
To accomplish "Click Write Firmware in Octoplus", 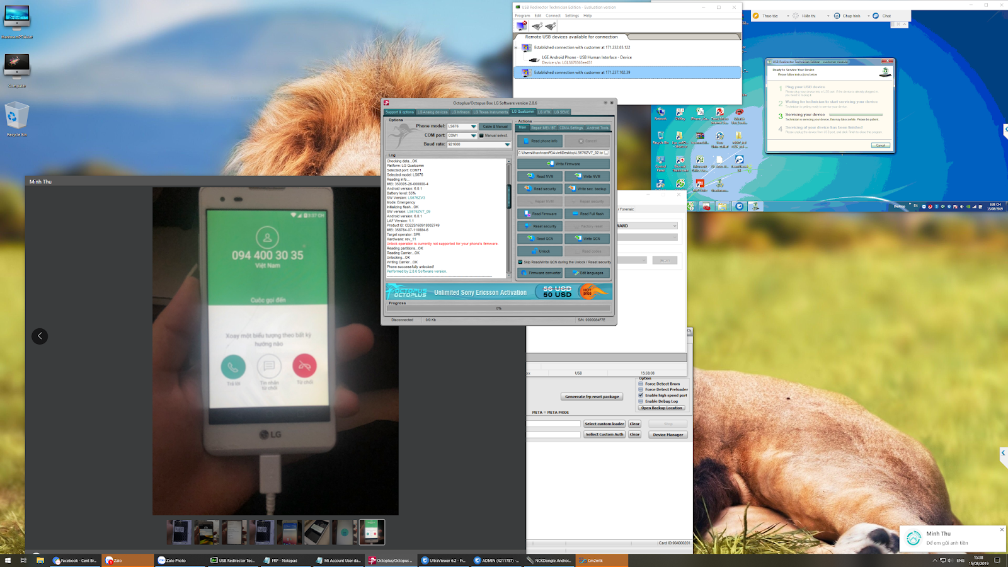I will tap(563, 164).
